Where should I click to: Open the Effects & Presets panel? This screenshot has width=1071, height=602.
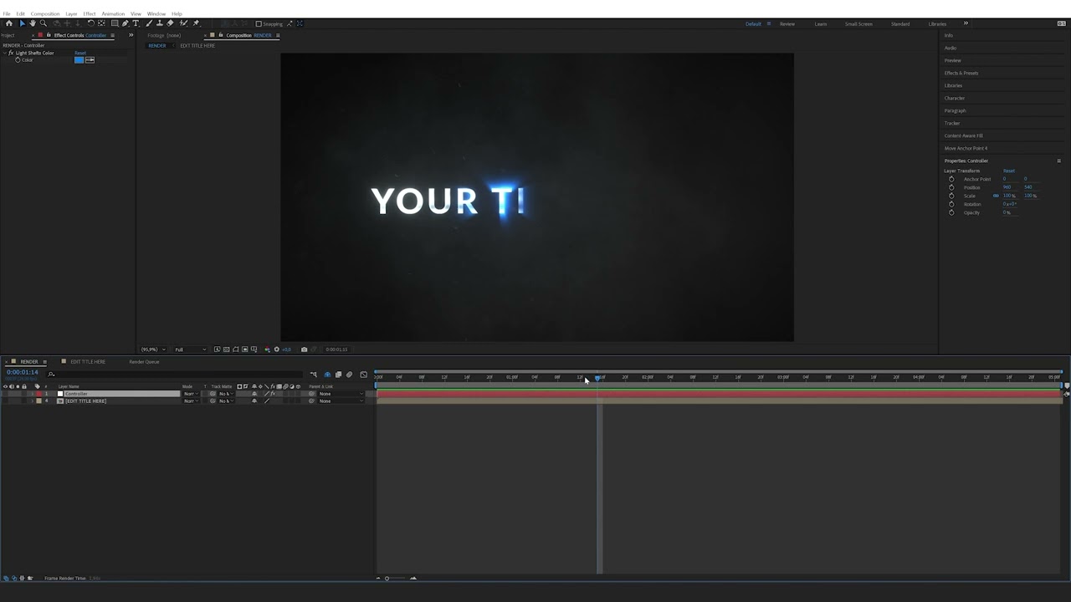pyautogui.click(x=961, y=73)
